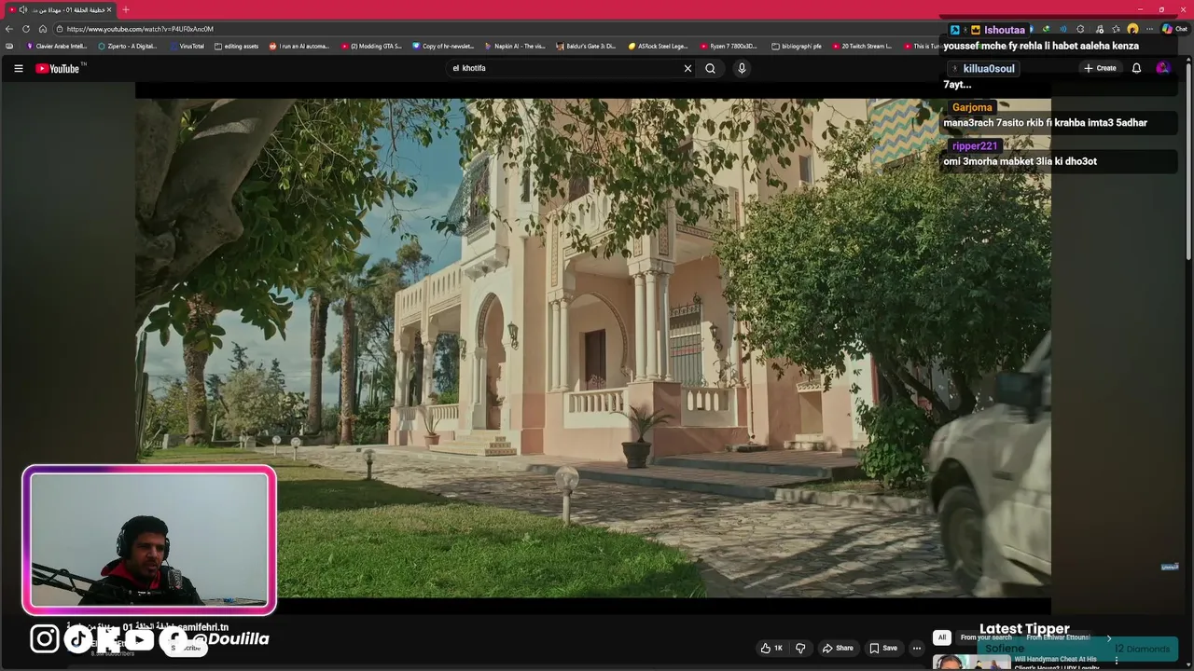Open the 'bibliographi pfe' bookmark folder
The height and width of the screenshot is (671, 1194).
click(797, 46)
